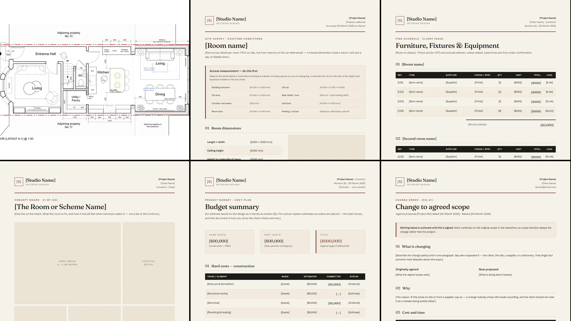This screenshot has height=321, width=571.
Task: Click the 'Lift door' row label
Action: pyautogui.click(x=216, y=95)
